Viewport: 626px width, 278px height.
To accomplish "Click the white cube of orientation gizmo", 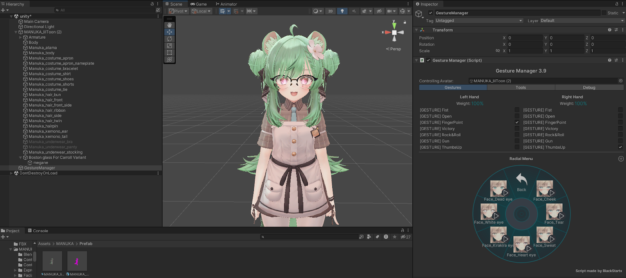I will pyautogui.click(x=394, y=33).
